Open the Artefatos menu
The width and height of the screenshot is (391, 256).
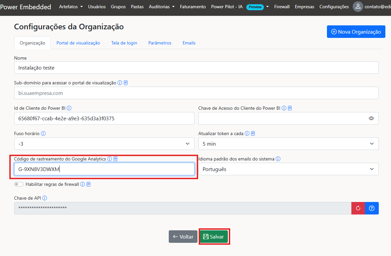(71, 7)
